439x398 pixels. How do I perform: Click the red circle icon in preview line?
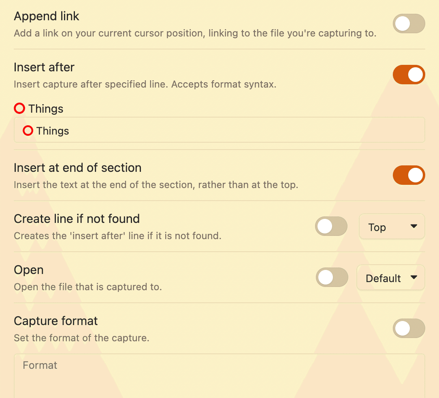(19, 109)
